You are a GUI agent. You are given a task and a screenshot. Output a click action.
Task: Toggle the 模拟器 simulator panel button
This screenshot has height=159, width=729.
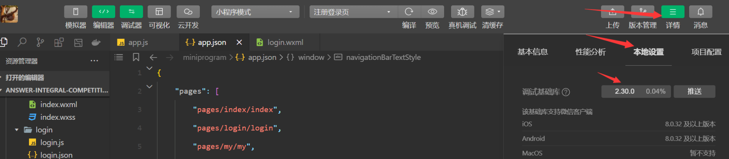75,12
